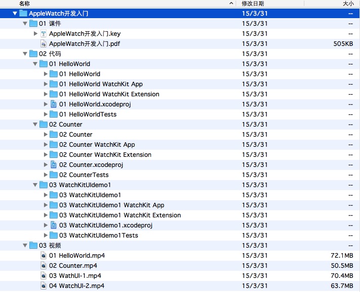Screen dimensions: 360x292
Task: Select the 01 HelloWorld WatchKit Extension name
Action: pyautogui.click(x=109, y=94)
